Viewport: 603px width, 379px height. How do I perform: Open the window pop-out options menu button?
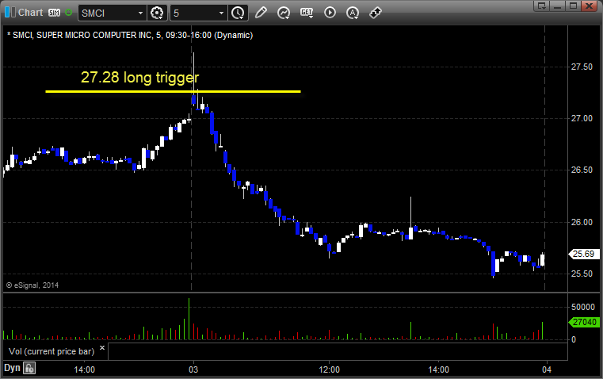542,6
